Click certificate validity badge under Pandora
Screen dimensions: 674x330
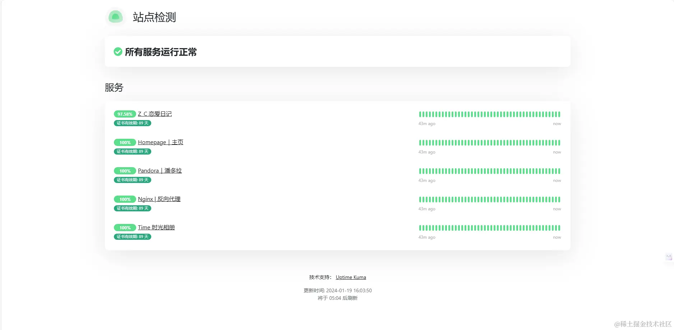pos(133,180)
